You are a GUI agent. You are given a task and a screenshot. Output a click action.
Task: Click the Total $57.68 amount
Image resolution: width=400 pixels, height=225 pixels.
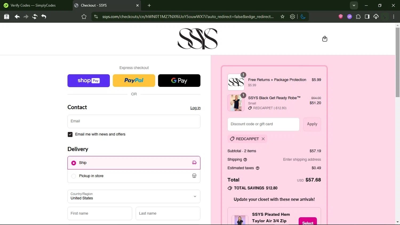tap(313, 180)
